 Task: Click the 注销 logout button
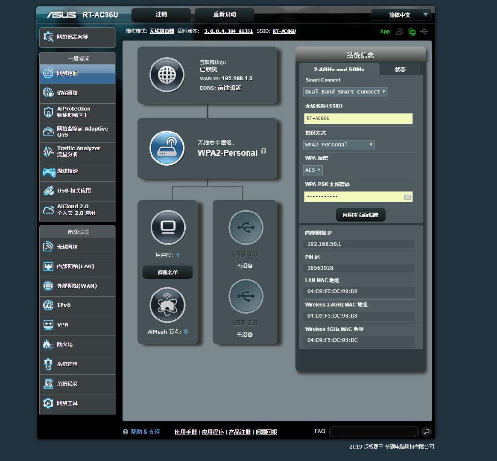161,15
